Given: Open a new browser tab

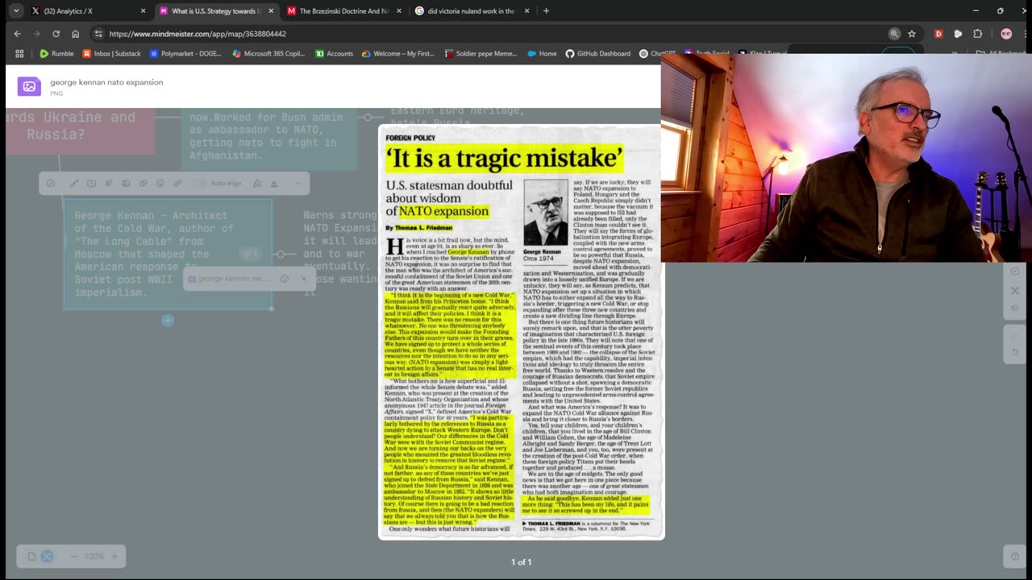Looking at the screenshot, I should pos(546,11).
